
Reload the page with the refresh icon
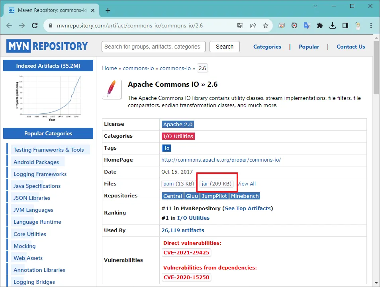point(35,25)
